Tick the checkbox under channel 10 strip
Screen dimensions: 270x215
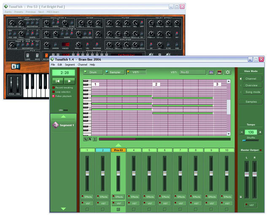pyautogui.click(x=227, y=210)
